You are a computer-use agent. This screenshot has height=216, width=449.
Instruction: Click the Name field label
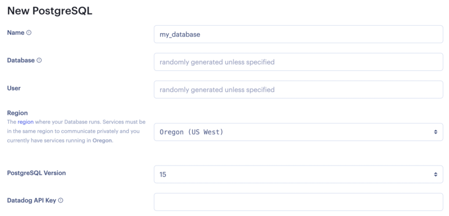[16, 33]
